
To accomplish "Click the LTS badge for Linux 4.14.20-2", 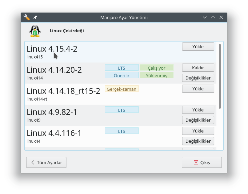I will coord(122,68).
